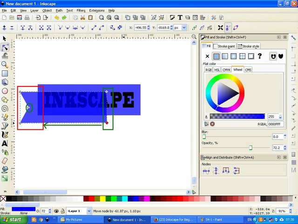Select the Zoom magnifier tool

pyautogui.click(x=5, y=64)
